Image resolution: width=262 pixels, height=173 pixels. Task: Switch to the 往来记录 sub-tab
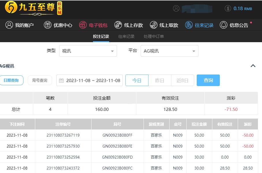coord(126,36)
